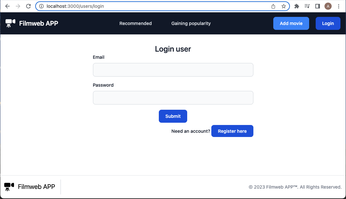Viewport: 346px width, 199px height.
Task: Open the Chrome three-dot menu
Action: (338, 6)
